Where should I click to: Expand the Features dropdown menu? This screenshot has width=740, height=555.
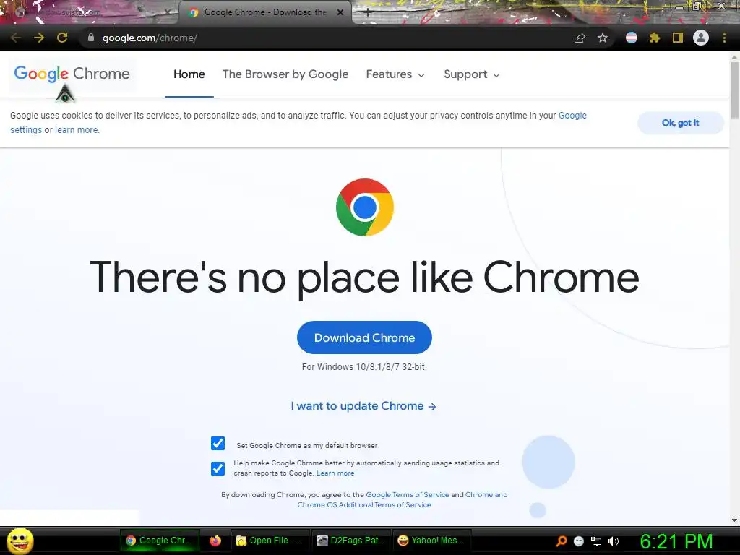(x=395, y=74)
